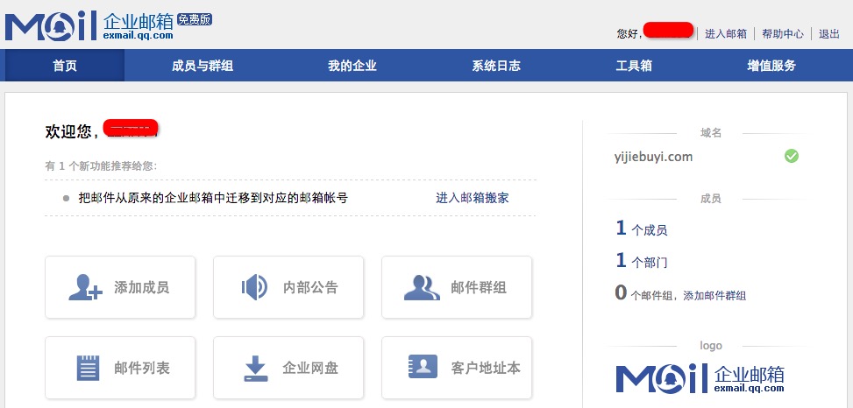Click the 免费版 badge beside the logo
The height and width of the screenshot is (408, 853).
click(x=195, y=19)
